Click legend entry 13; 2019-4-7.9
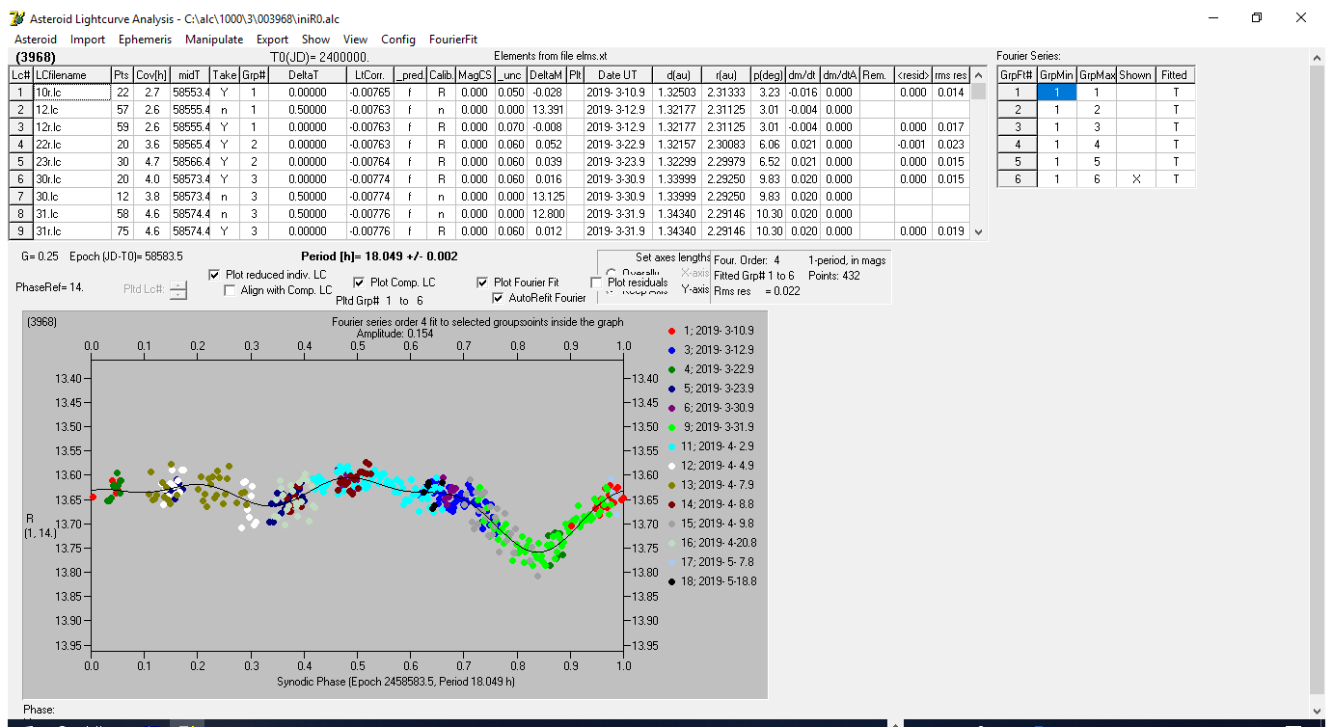This screenshot has width=1333, height=727. [719, 485]
